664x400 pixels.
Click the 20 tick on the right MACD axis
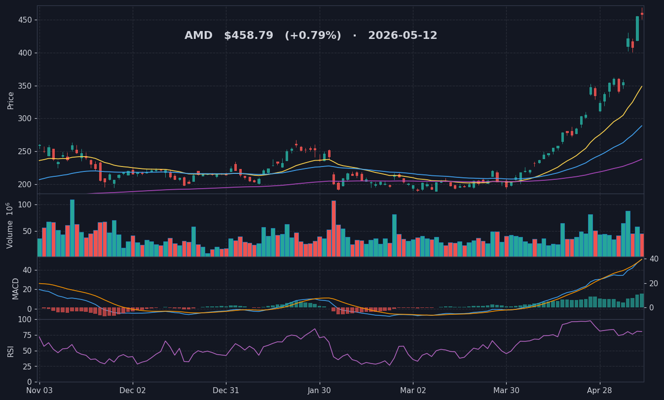point(654,283)
